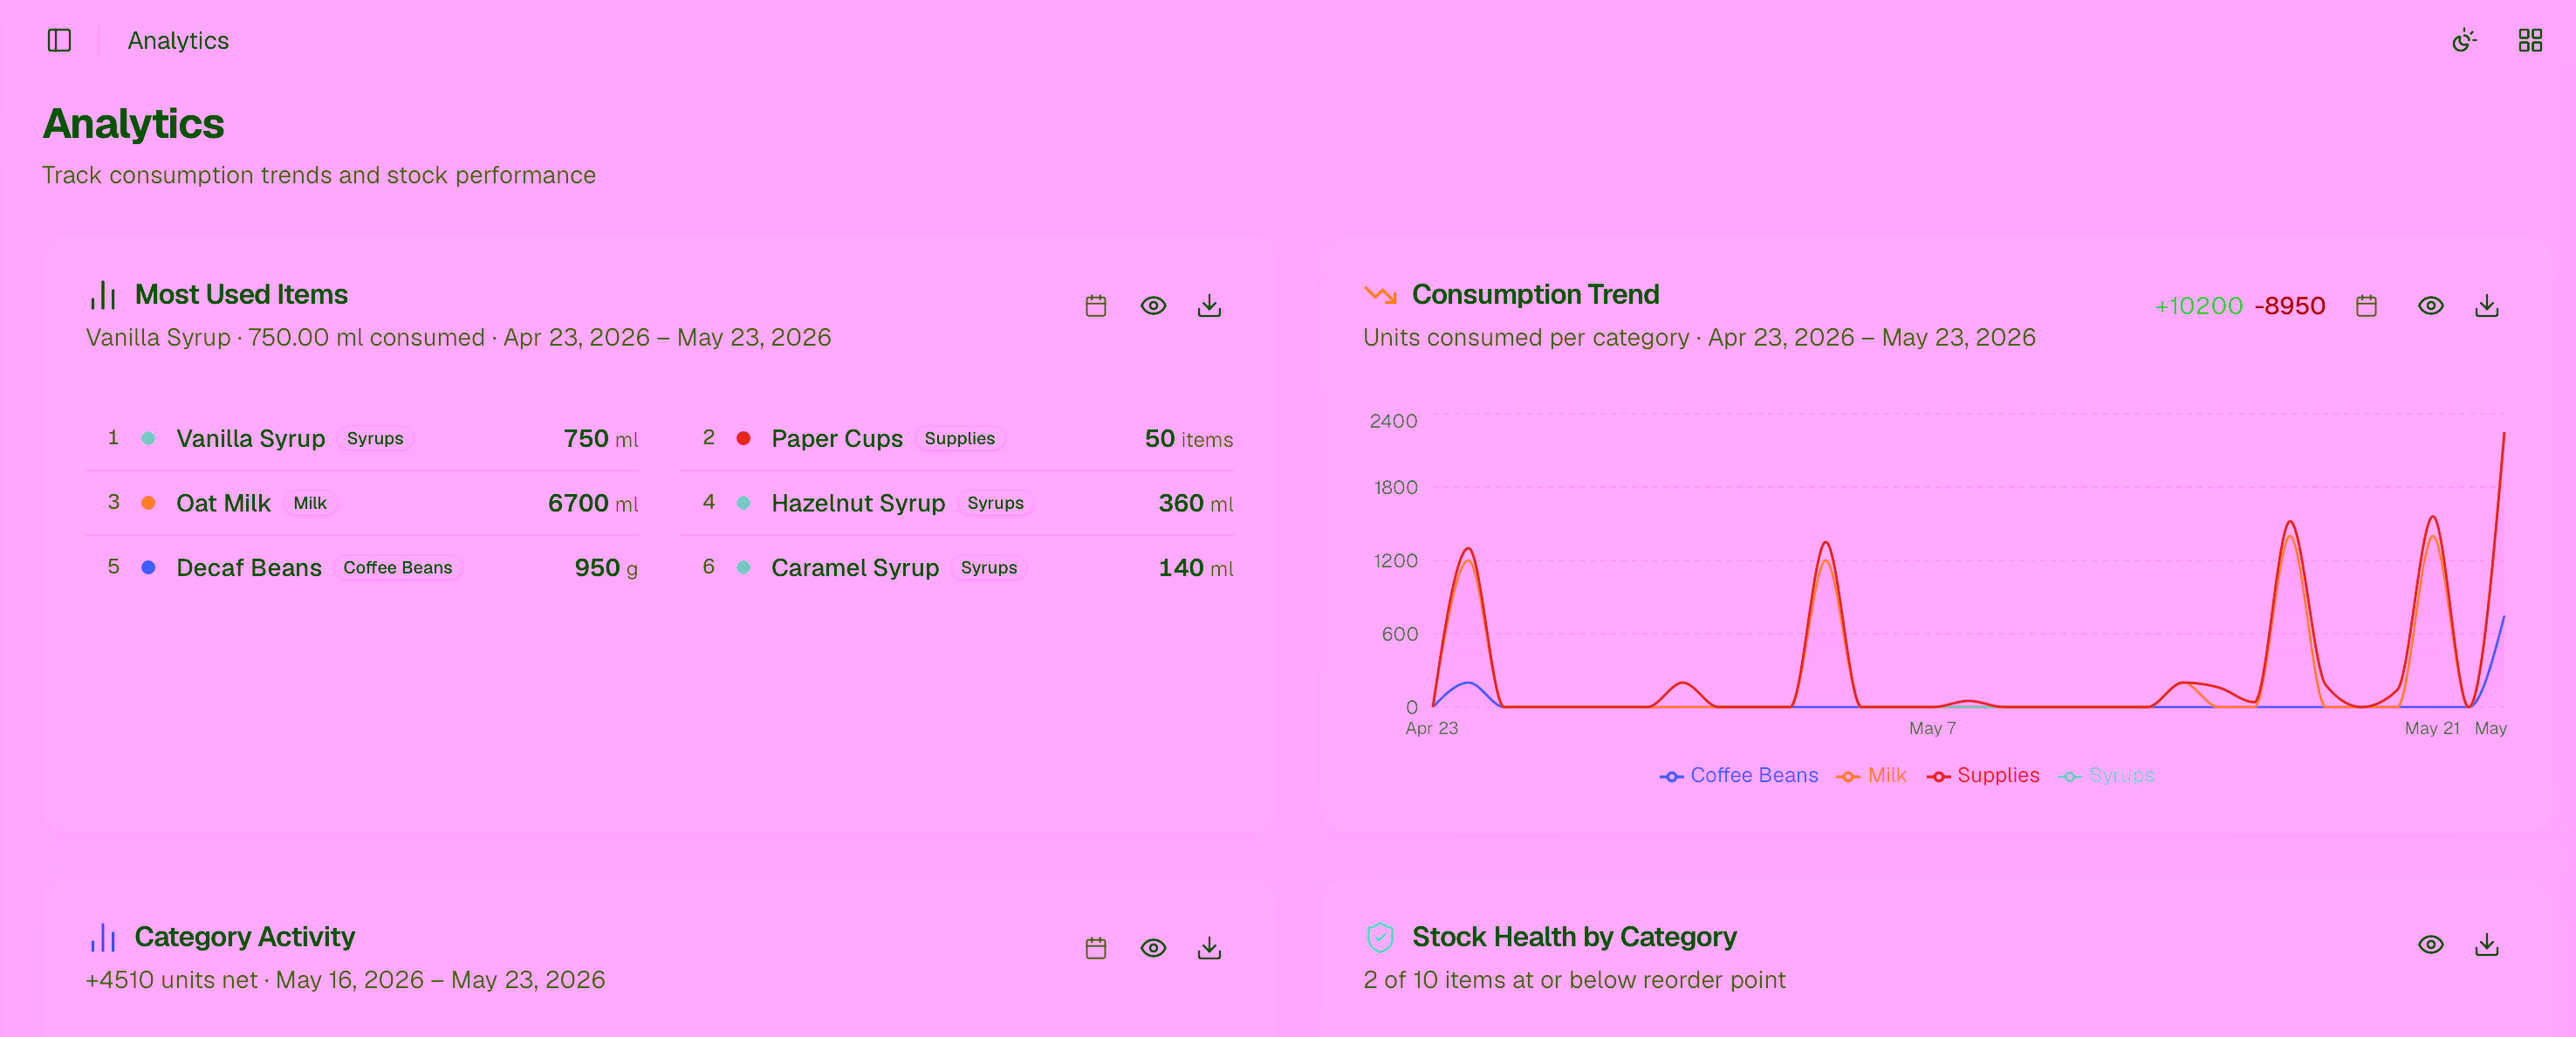The width and height of the screenshot is (2576, 1037).
Task: Open the grid layout icon in header
Action: click(2529, 40)
